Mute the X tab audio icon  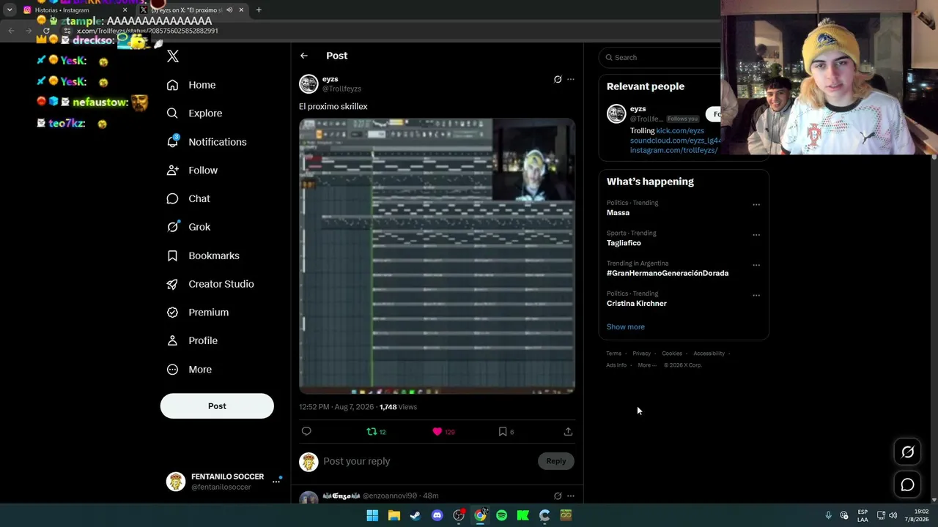point(229,10)
